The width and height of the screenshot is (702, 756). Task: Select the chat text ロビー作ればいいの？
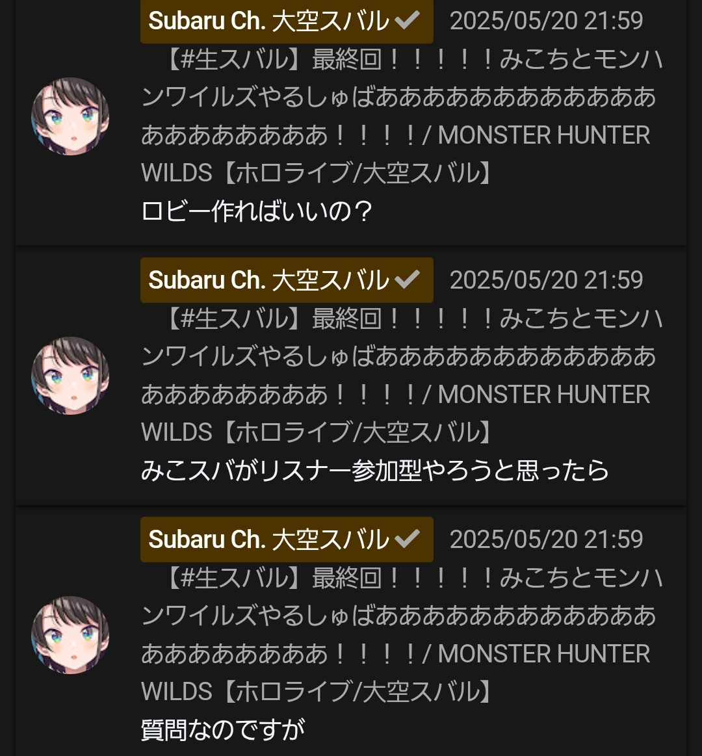(x=257, y=211)
